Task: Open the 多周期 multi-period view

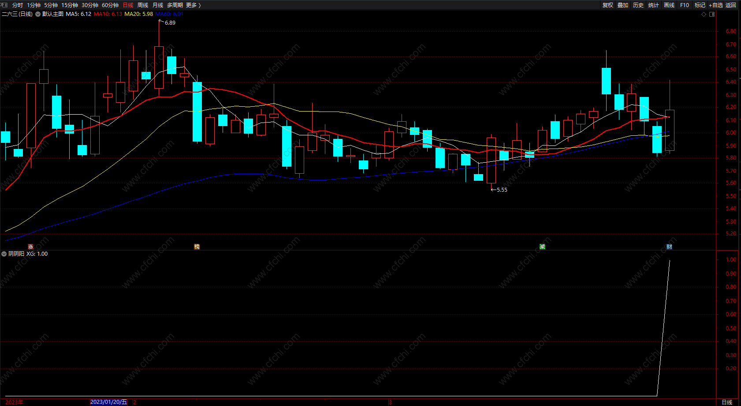Action: coord(175,5)
